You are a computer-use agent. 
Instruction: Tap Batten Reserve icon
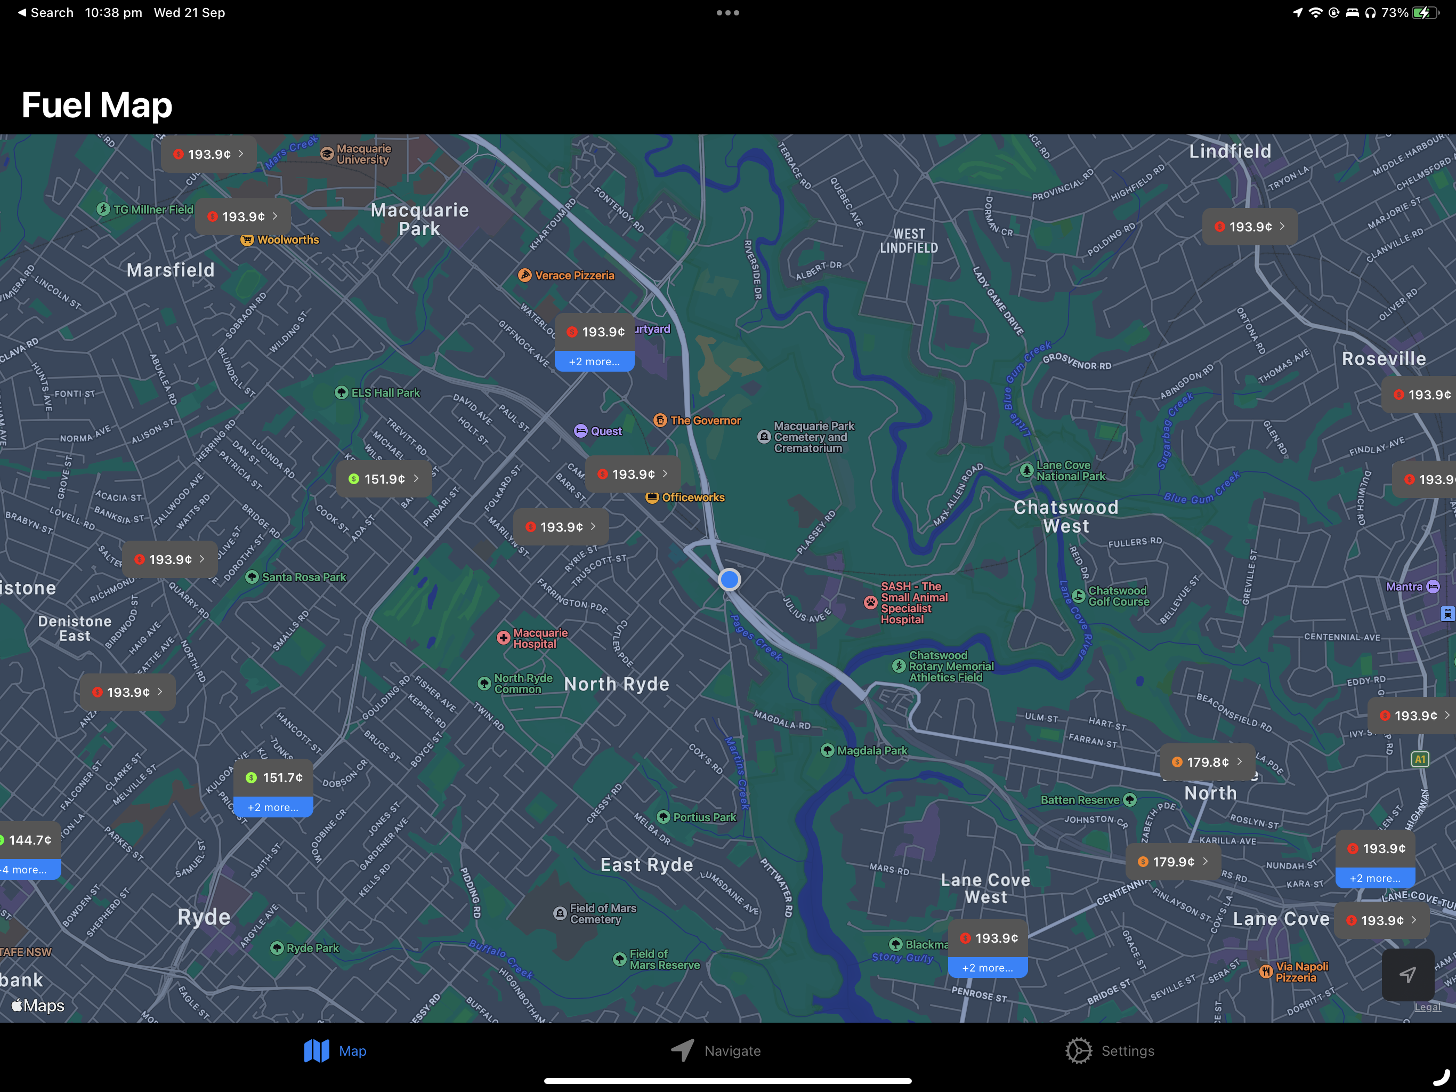click(1130, 800)
